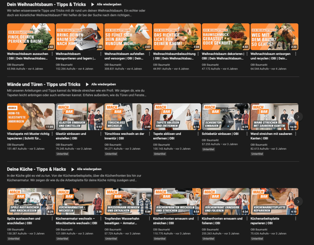Open video title Glastür einbauen und einstellen
The height and width of the screenshot is (245, 314).
(71, 136)
